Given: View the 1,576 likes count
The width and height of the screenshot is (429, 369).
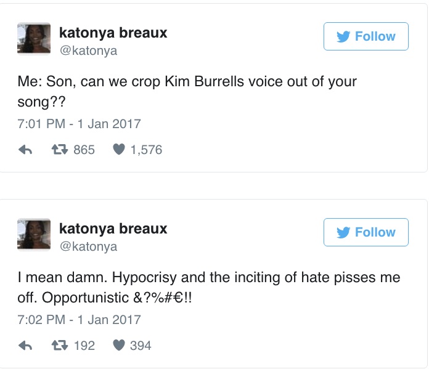Looking at the screenshot, I should click(x=146, y=150).
